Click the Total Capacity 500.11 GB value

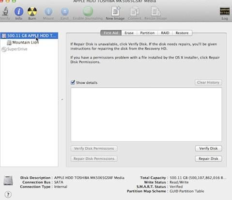(x=198, y=178)
